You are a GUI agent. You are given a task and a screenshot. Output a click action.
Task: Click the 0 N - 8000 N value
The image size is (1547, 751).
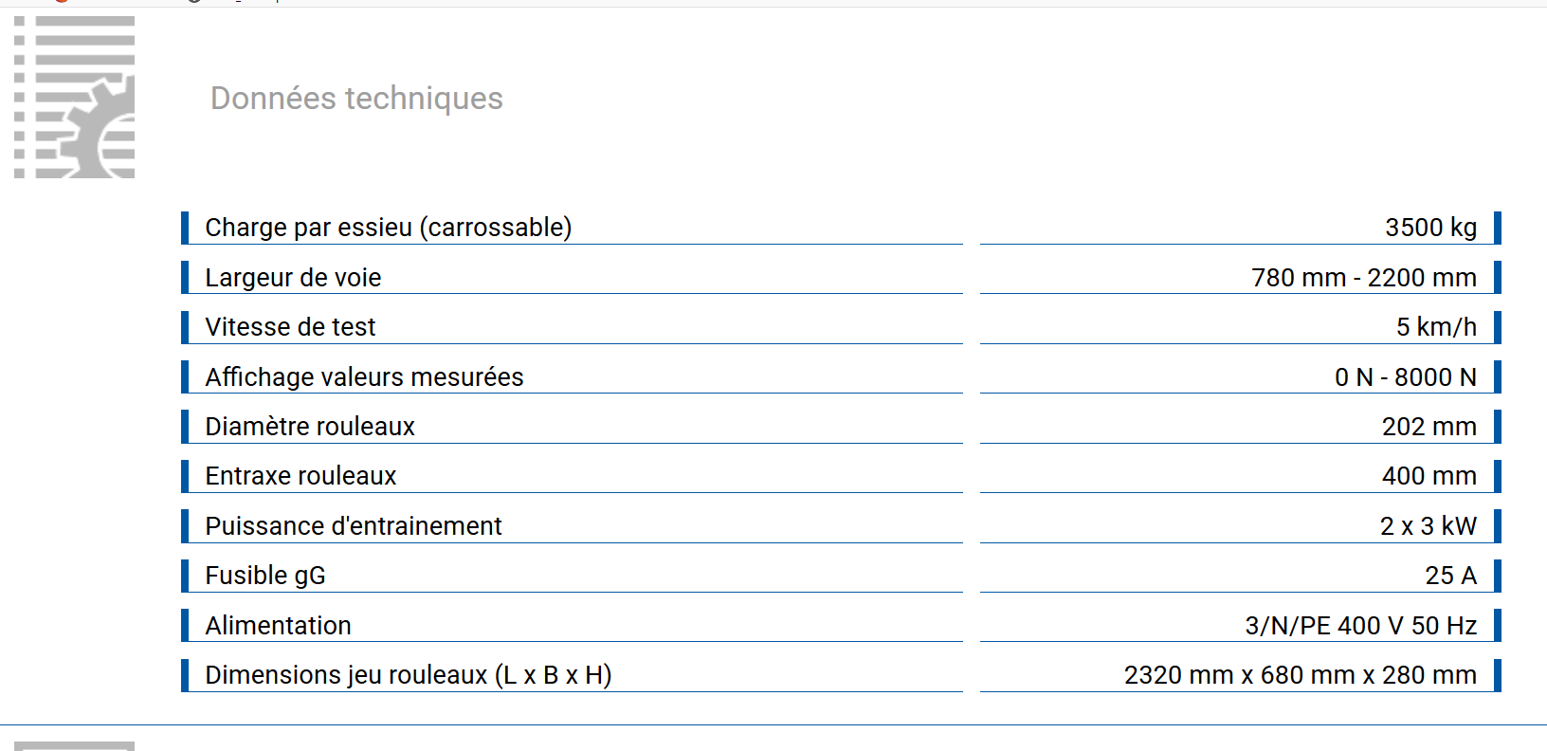coord(1405,377)
